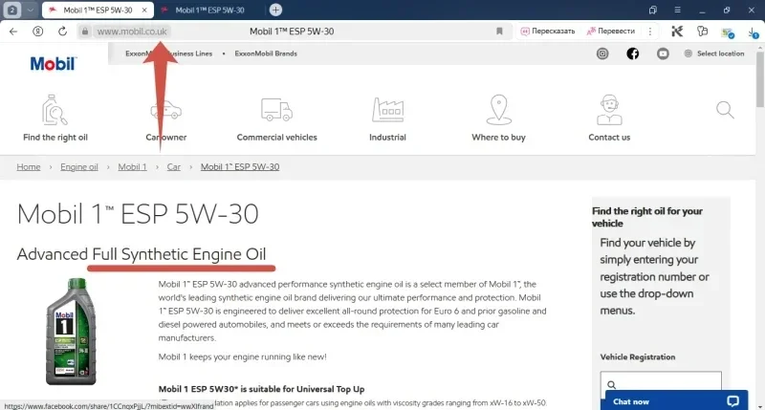
Task: Click the Engine oil breadcrumb link
Action: pos(79,166)
